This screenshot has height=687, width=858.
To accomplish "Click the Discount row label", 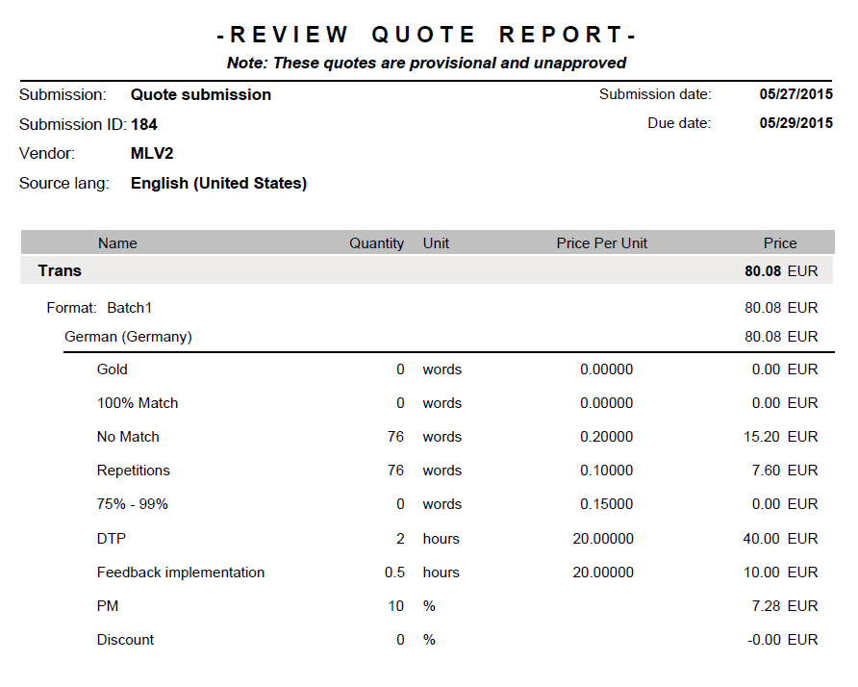I will click(x=125, y=640).
